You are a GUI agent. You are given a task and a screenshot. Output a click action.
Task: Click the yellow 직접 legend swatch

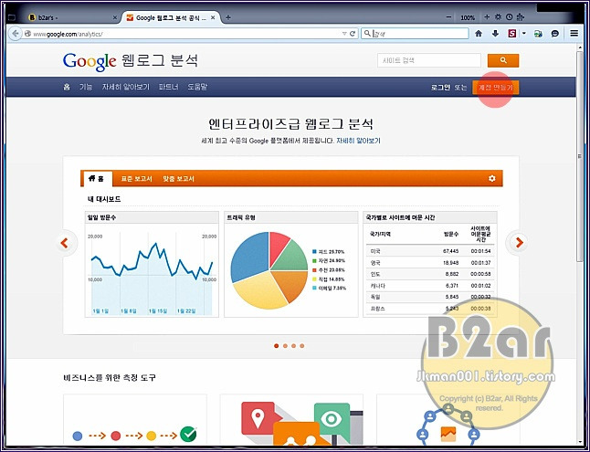click(x=314, y=279)
